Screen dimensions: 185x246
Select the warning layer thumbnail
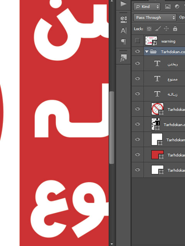(151, 41)
